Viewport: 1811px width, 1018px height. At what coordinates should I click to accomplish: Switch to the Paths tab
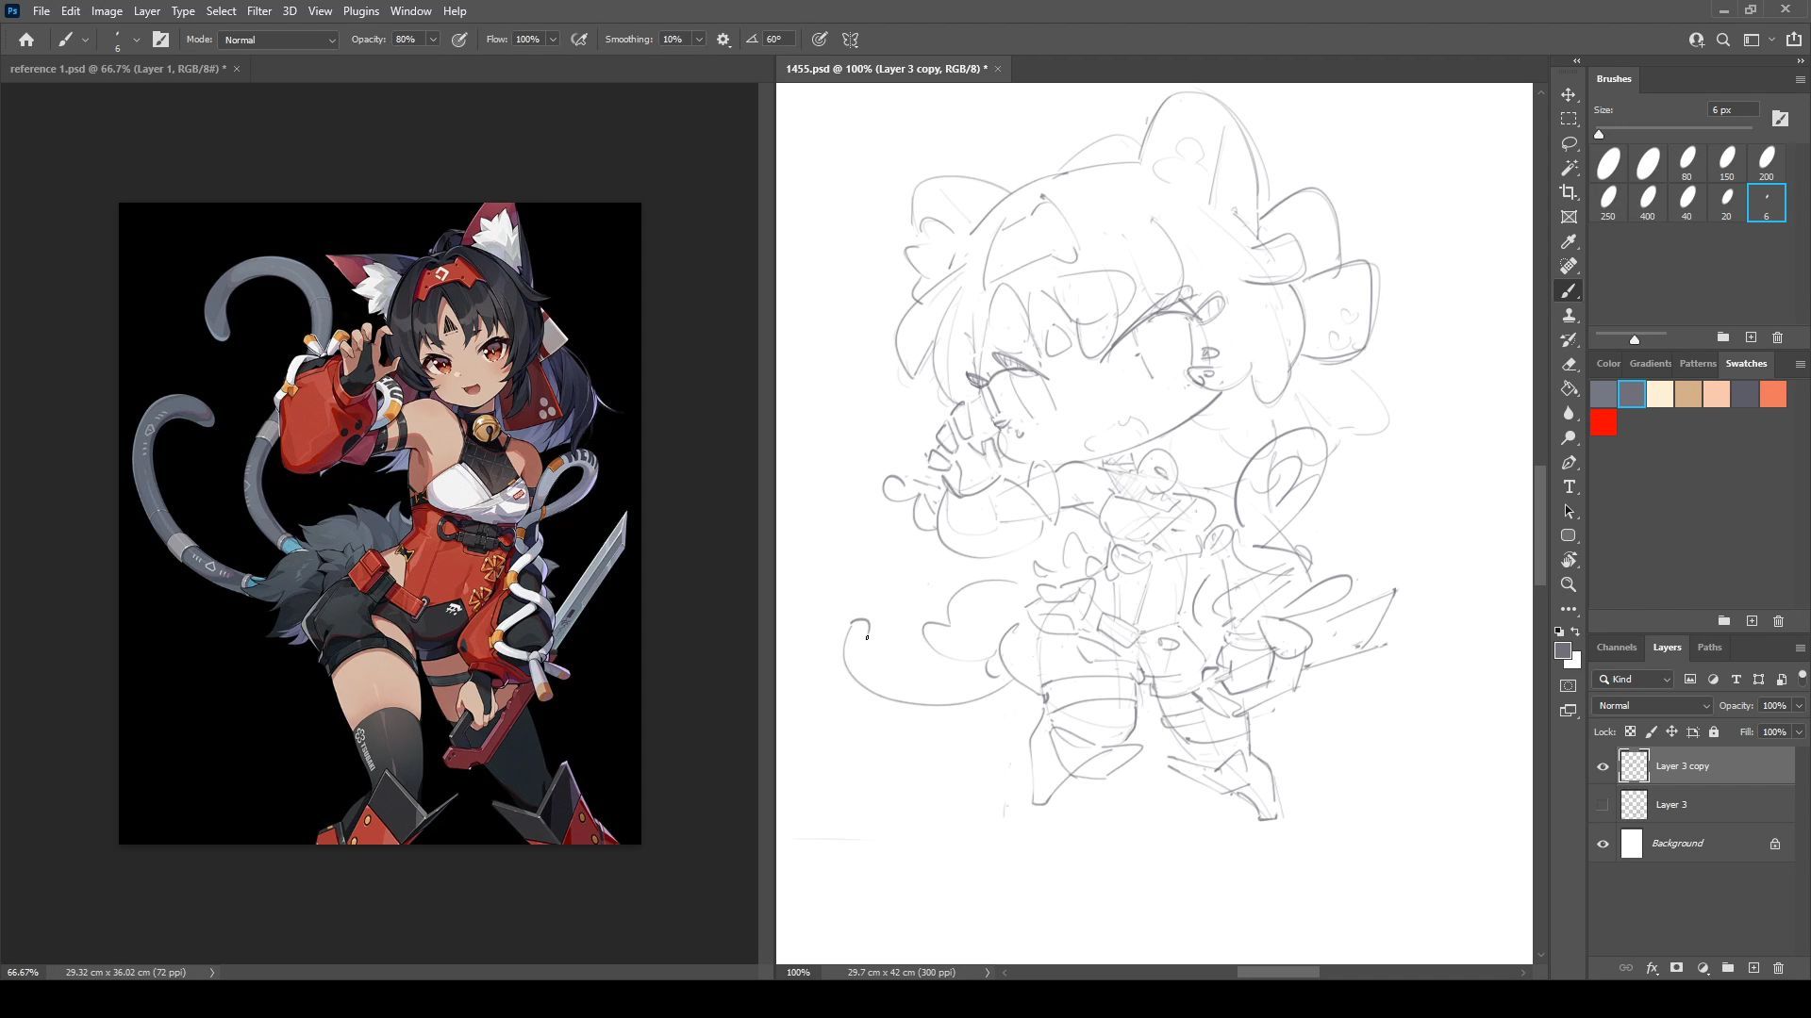coord(1709,648)
